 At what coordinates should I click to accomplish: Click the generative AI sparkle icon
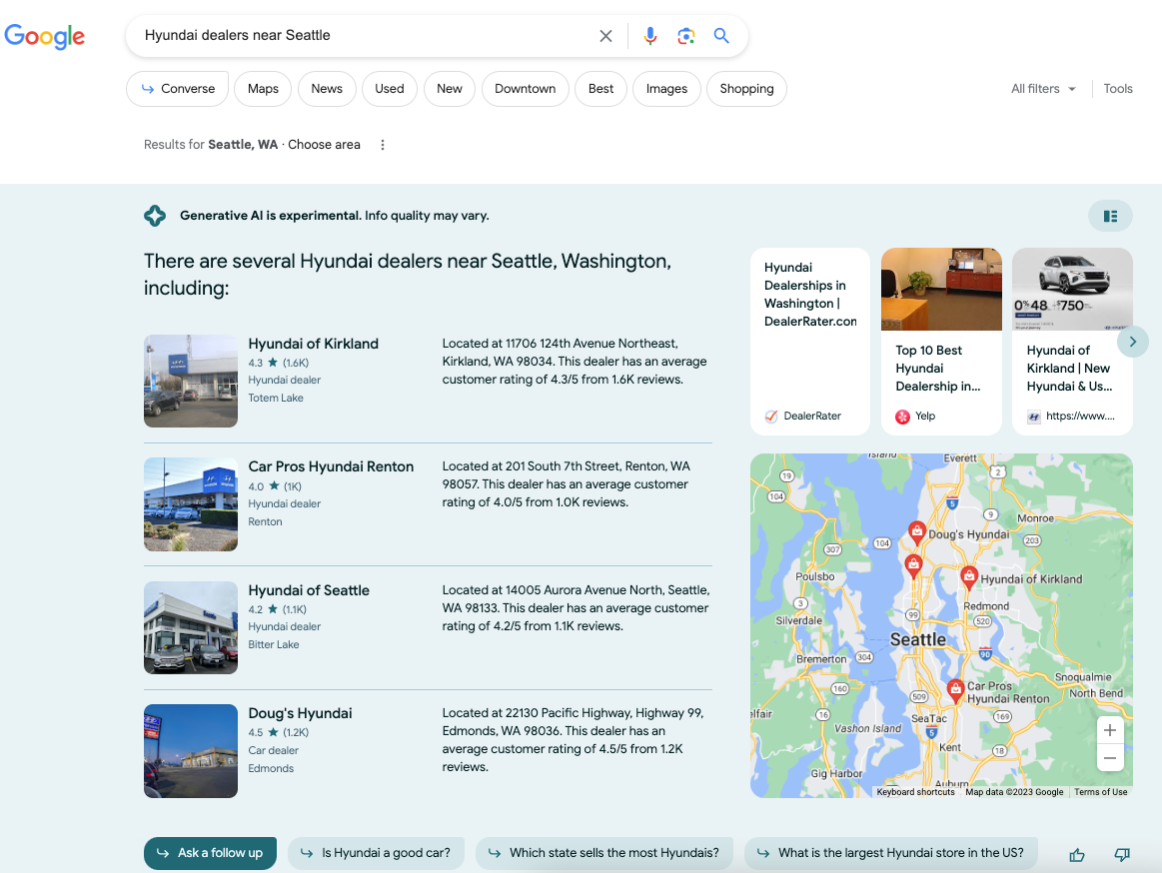(155, 216)
